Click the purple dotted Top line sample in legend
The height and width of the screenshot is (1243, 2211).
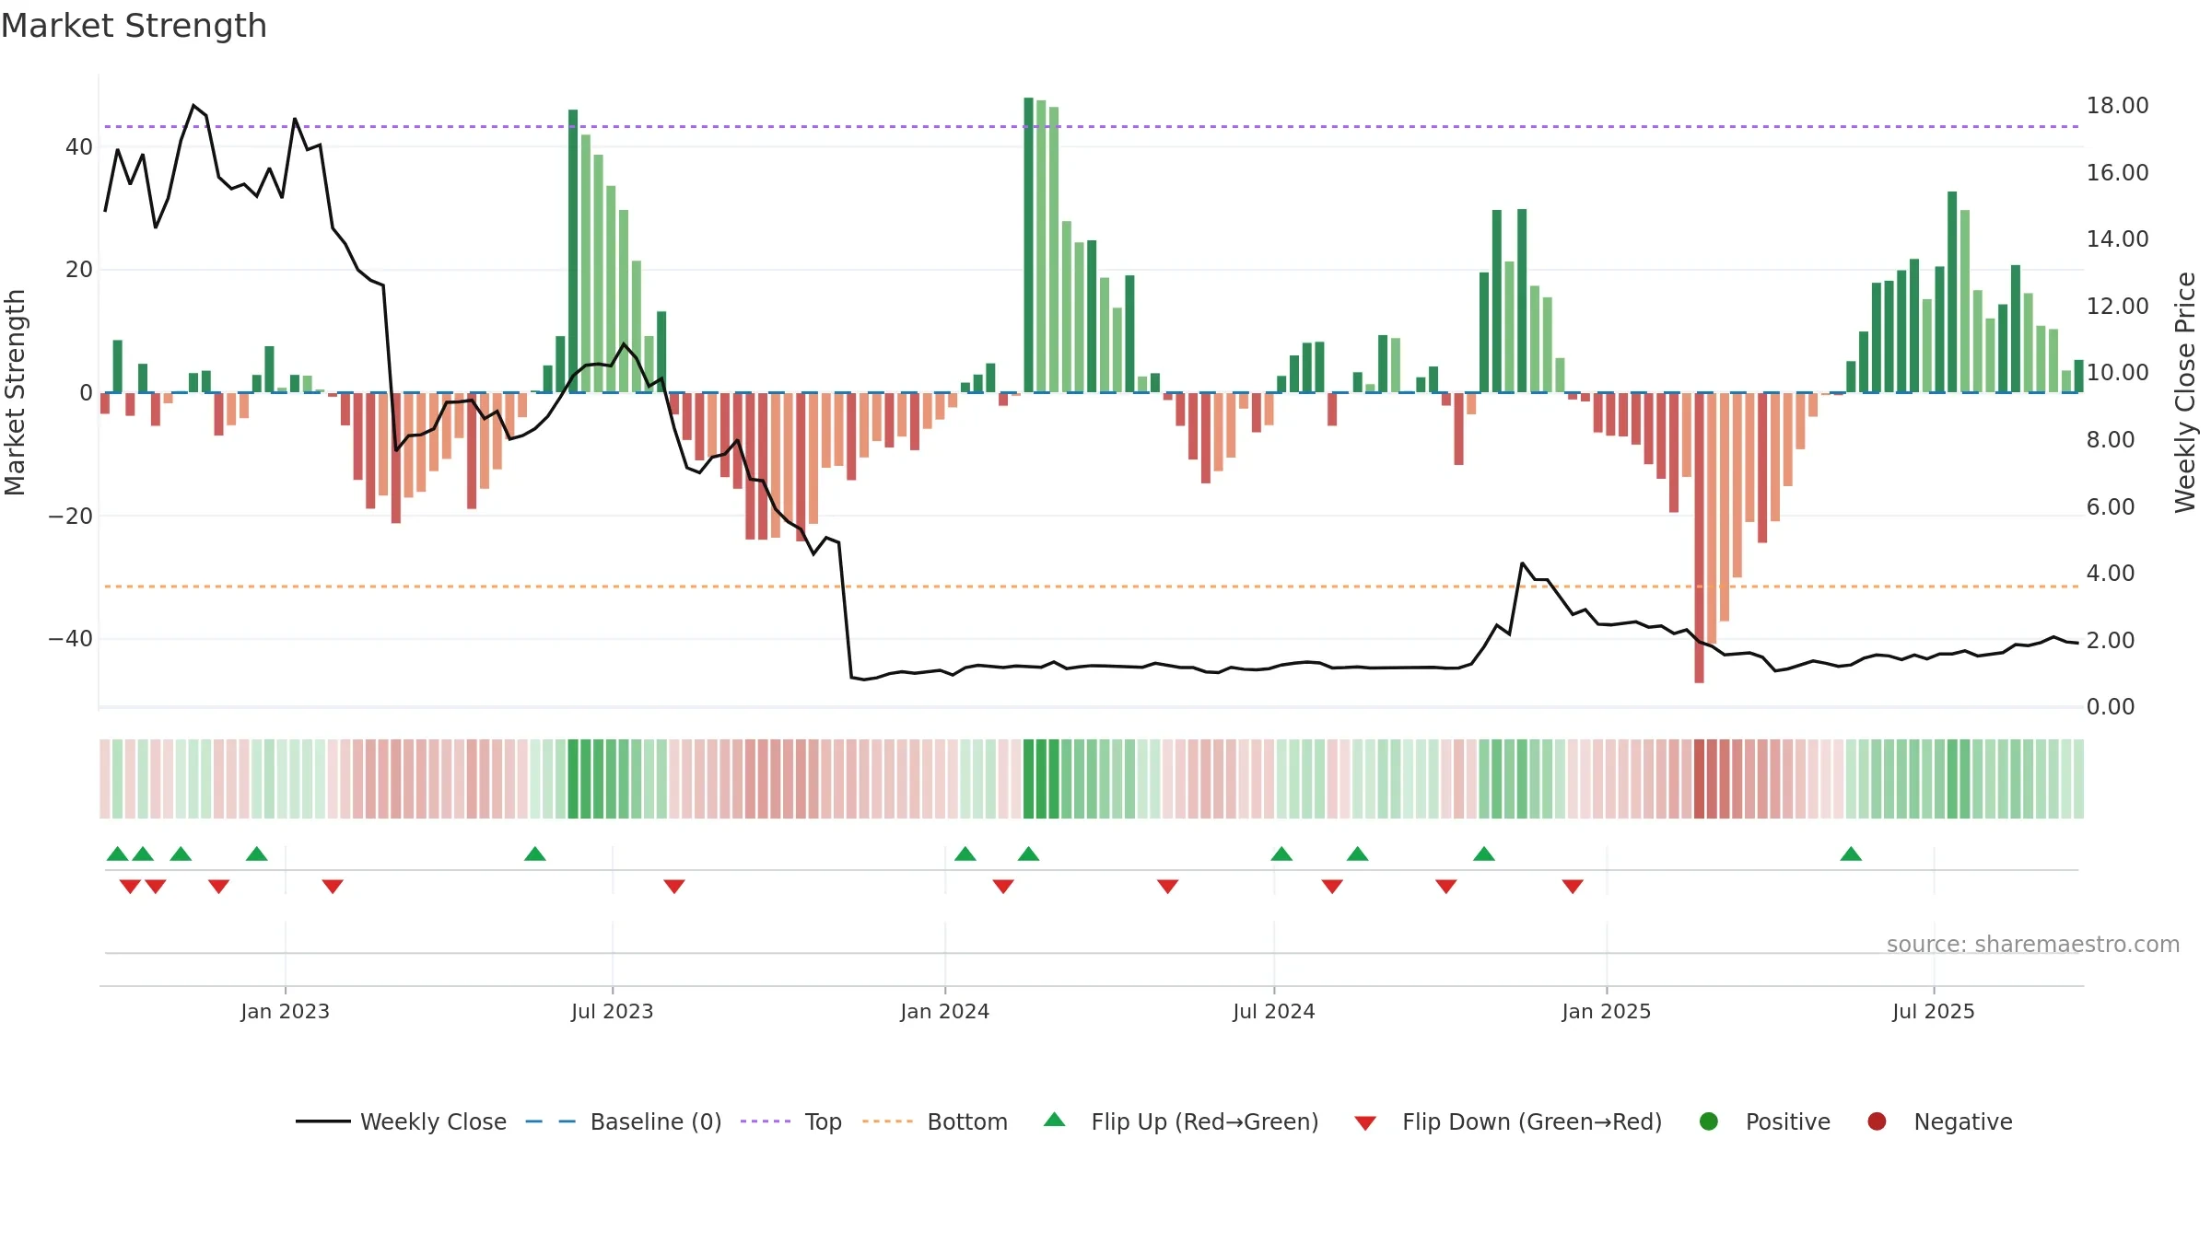tap(766, 1121)
